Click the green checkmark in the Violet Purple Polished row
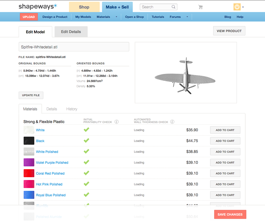 click(x=86, y=162)
